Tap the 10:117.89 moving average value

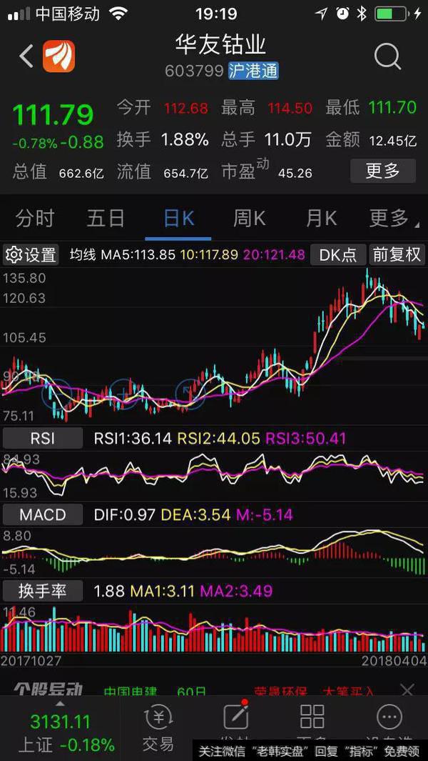(x=209, y=254)
